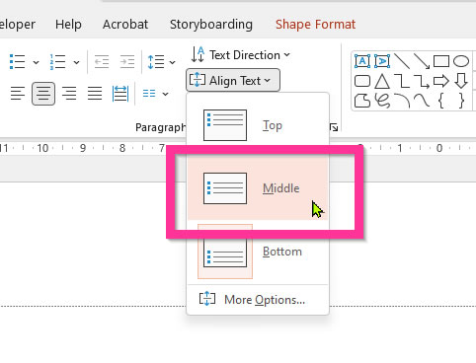Select the Line Arrow shape
The width and height of the screenshot is (476, 363).
coord(422,61)
